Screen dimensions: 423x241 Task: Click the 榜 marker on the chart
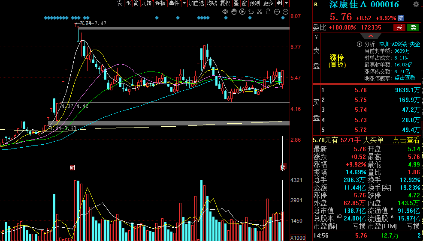[x=283, y=167]
